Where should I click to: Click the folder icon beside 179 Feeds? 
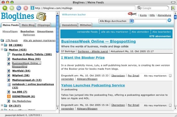point(2,40)
